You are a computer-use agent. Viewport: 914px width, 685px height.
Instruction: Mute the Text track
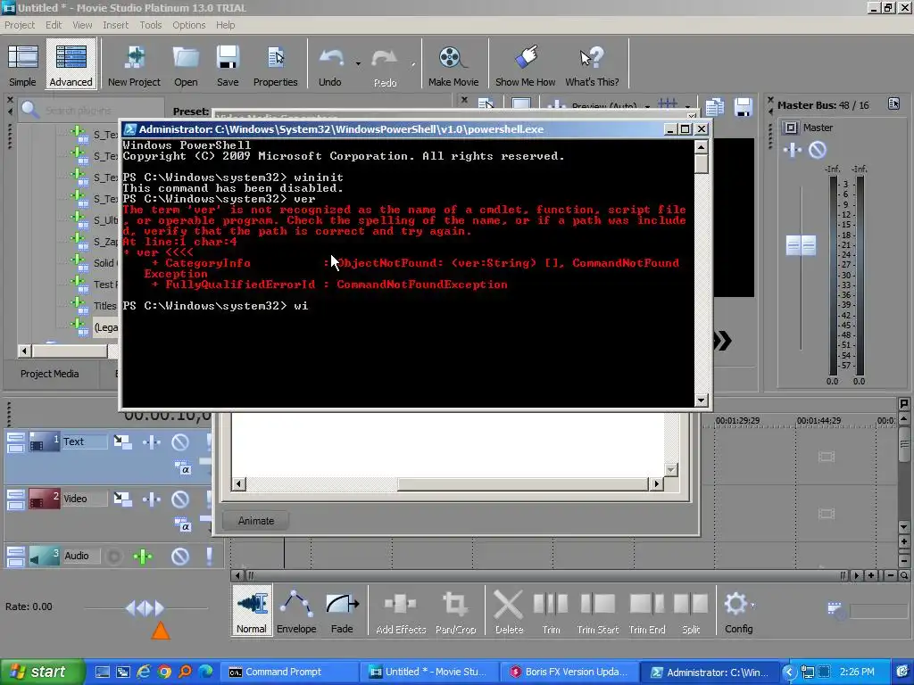pyautogui.click(x=180, y=442)
